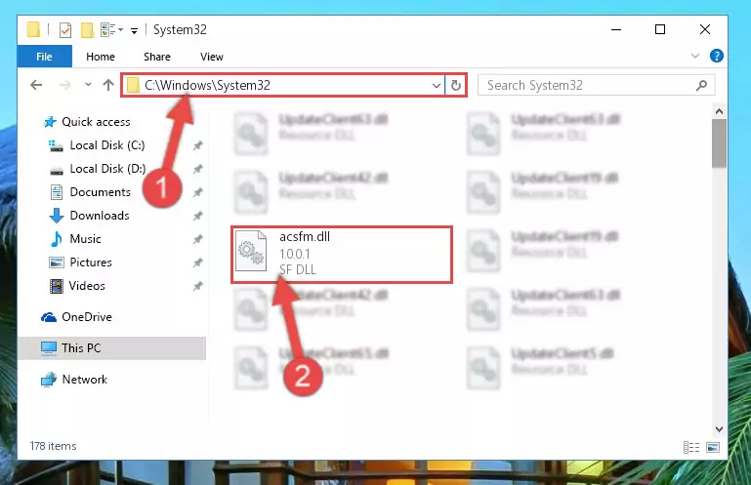Select the acsfm.dll file name
This screenshot has height=485, width=751.
[305, 236]
